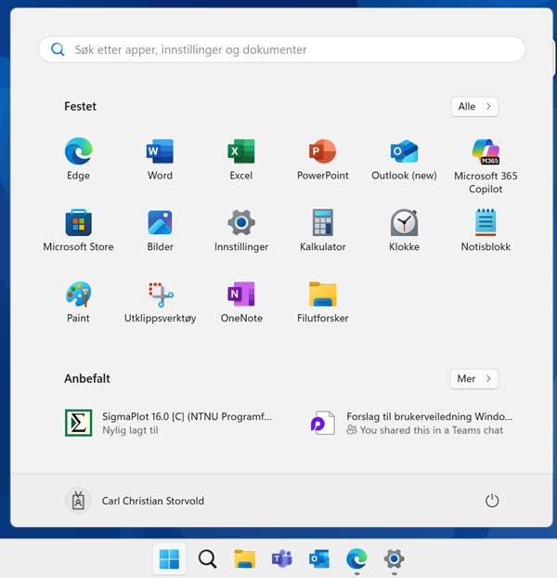Viewport: 557px width, 578px height.
Task: Open recommended SigmaPlot 16.0 item
Action: point(169,423)
